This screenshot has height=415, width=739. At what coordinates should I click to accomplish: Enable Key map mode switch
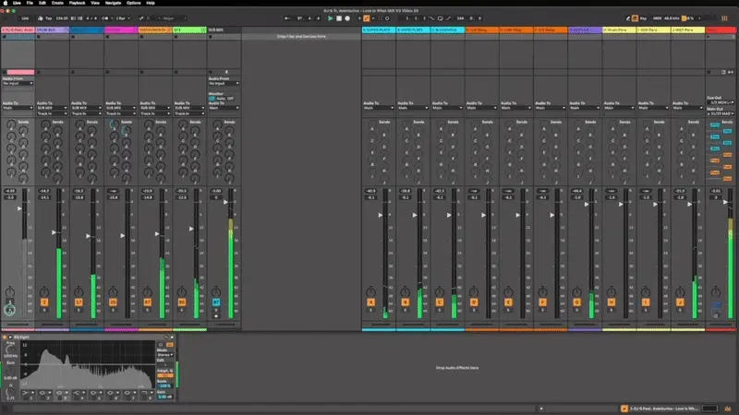(643, 18)
